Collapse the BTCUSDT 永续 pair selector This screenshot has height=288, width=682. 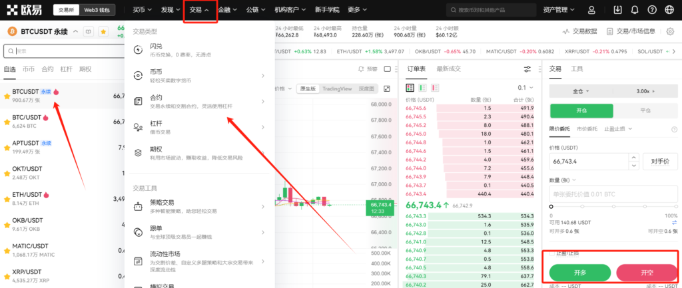(x=76, y=32)
